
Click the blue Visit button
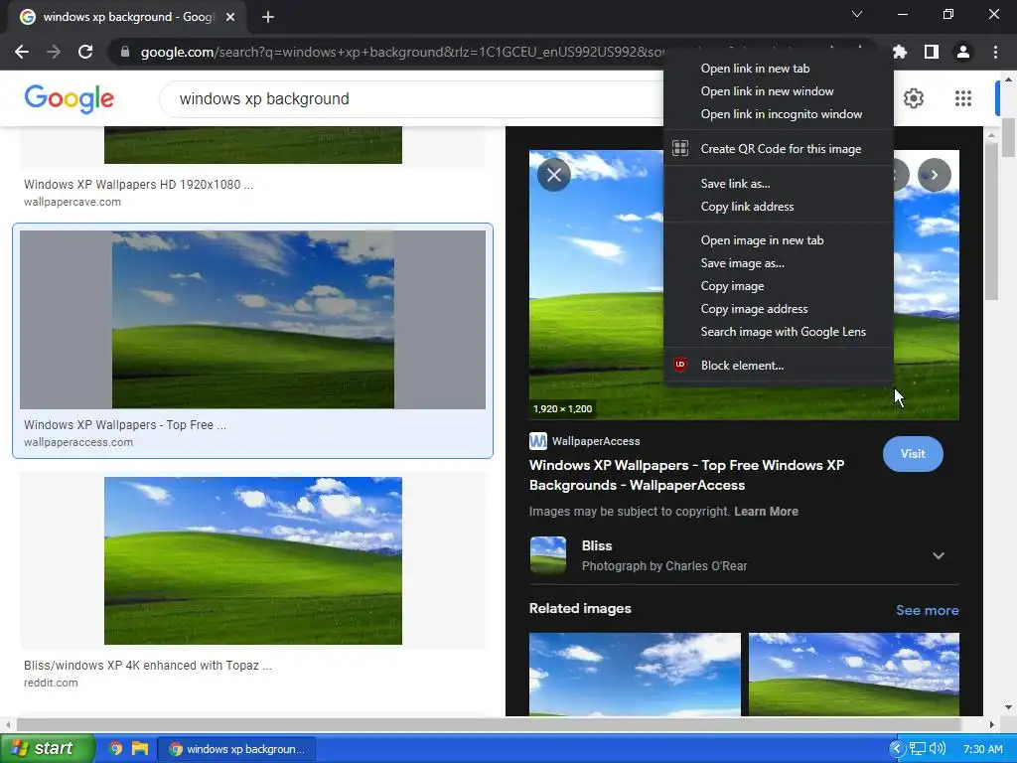[x=913, y=454]
